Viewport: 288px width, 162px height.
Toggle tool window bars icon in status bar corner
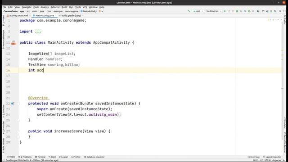click(x=4, y=160)
